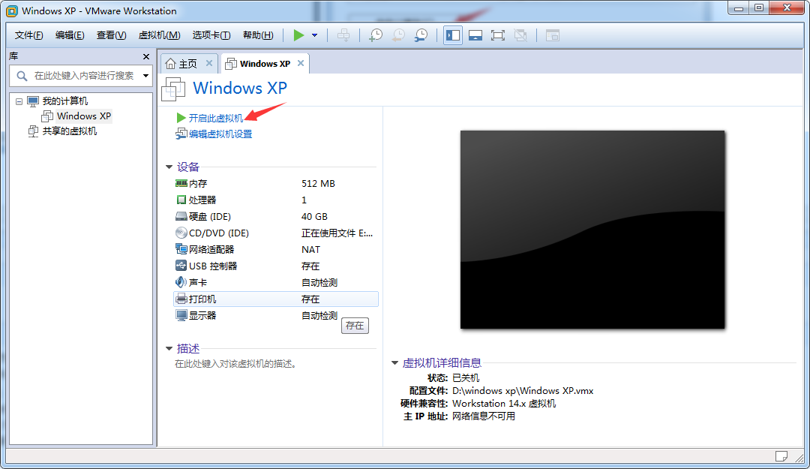810x469 pixels.
Task: Click the description text field placeholder
Action: (x=236, y=364)
